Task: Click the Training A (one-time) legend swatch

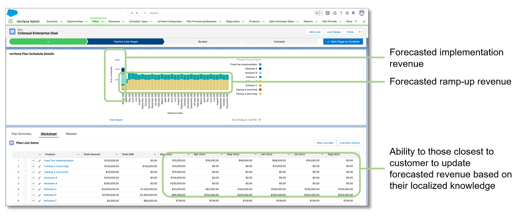Action: pyautogui.click(x=260, y=90)
